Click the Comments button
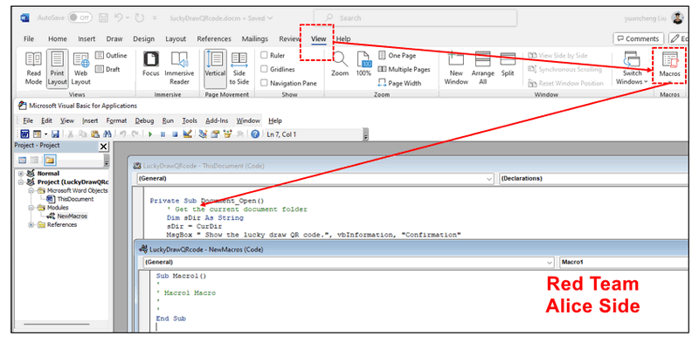The image size is (699, 343). point(639,38)
